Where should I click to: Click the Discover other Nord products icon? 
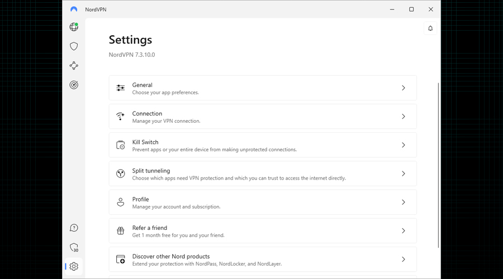pos(121,259)
